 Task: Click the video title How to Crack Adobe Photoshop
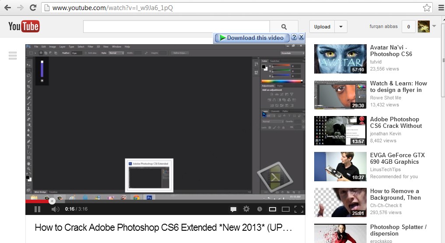point(163,228)
